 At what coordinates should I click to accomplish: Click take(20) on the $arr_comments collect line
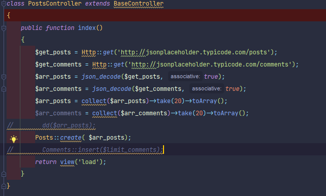tap(192, 113)
